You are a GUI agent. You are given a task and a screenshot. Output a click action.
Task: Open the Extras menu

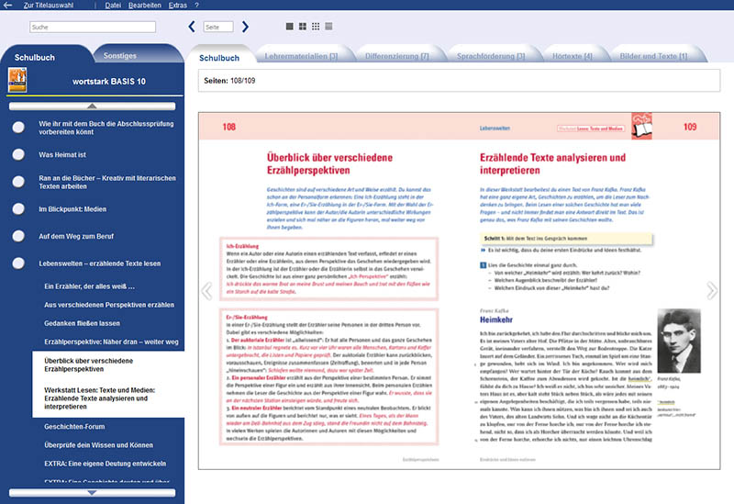point(177,6)
